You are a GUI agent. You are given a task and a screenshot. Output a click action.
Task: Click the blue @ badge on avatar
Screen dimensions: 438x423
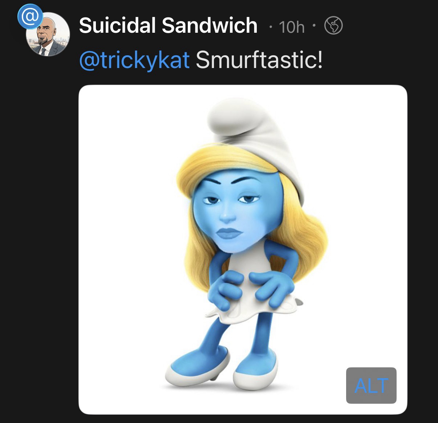pyautogui.click(x=27, y=16)
